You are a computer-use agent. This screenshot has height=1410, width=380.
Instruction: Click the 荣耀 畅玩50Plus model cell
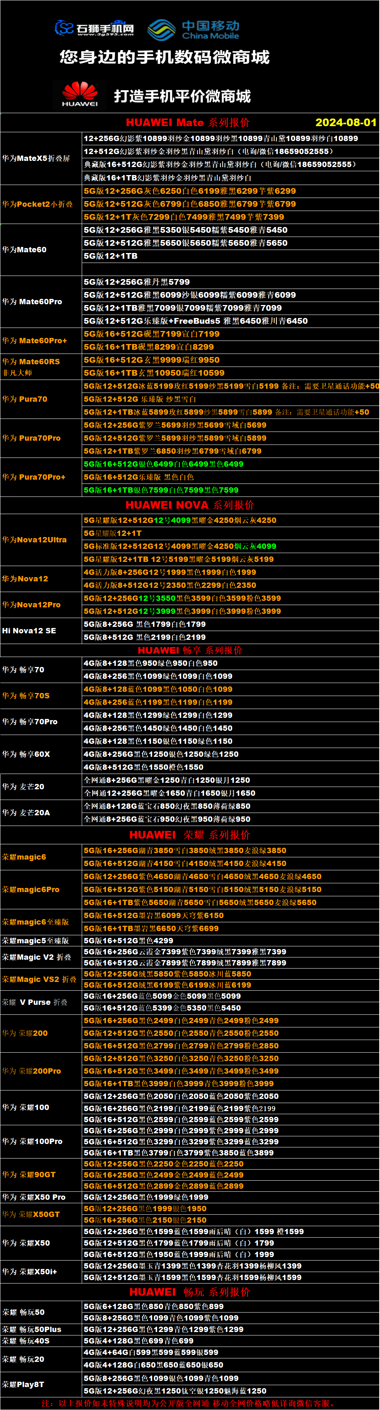(41, 1329)
